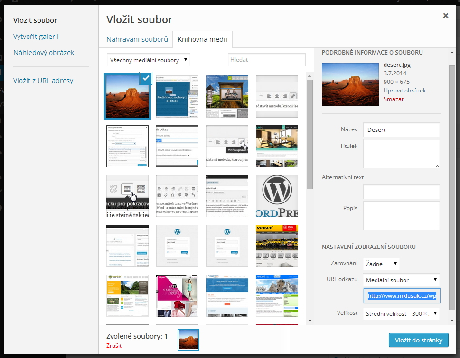Click the Popis text area

pyautogui.click(x=401, y=216)
